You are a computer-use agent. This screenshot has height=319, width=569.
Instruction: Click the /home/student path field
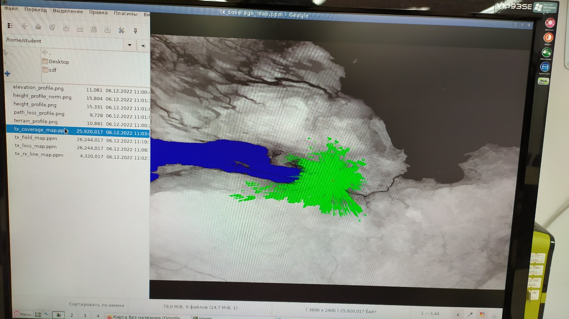[63, 42]
